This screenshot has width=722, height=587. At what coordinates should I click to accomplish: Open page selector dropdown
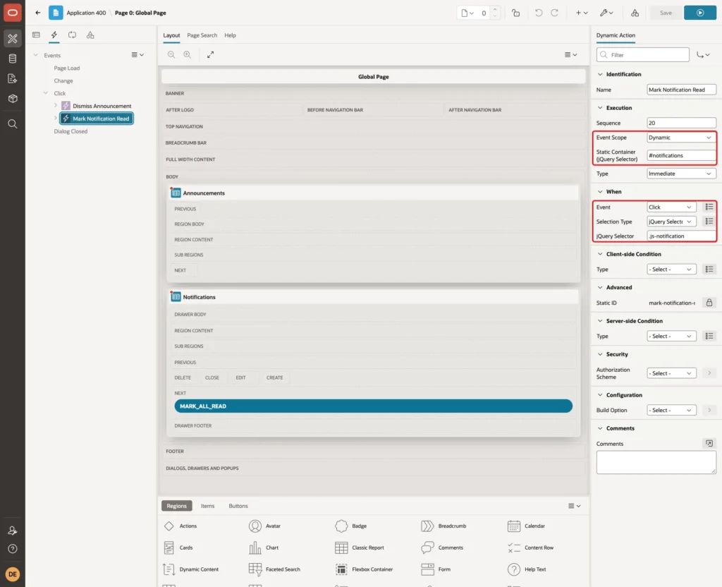click(x=467, y=13)
